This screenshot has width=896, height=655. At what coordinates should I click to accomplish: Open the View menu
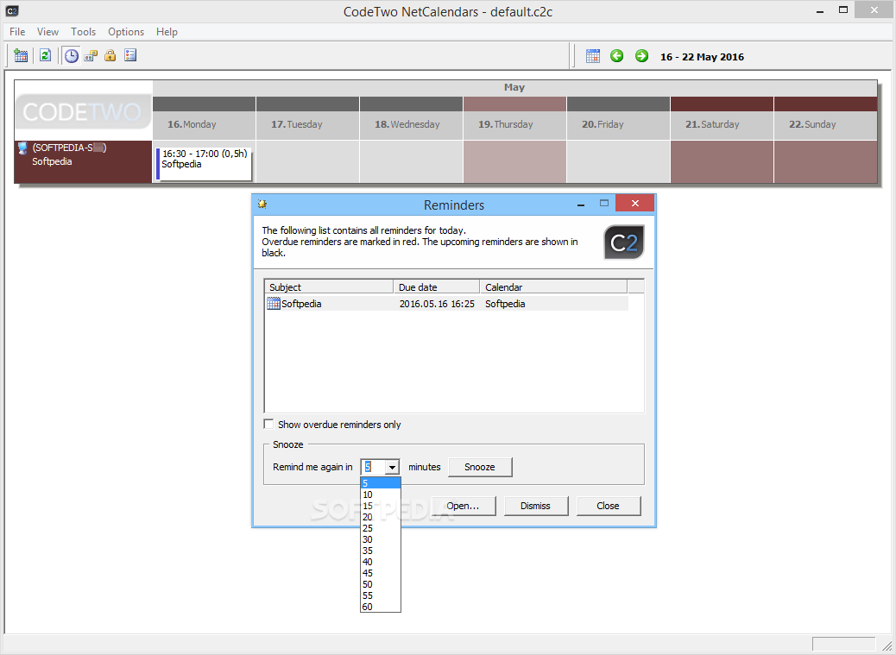point(47,31)
